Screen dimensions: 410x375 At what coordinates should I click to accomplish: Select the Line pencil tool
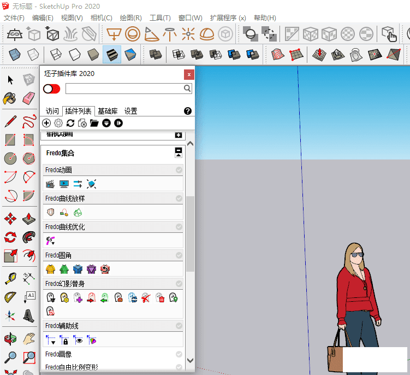(10, 121)
